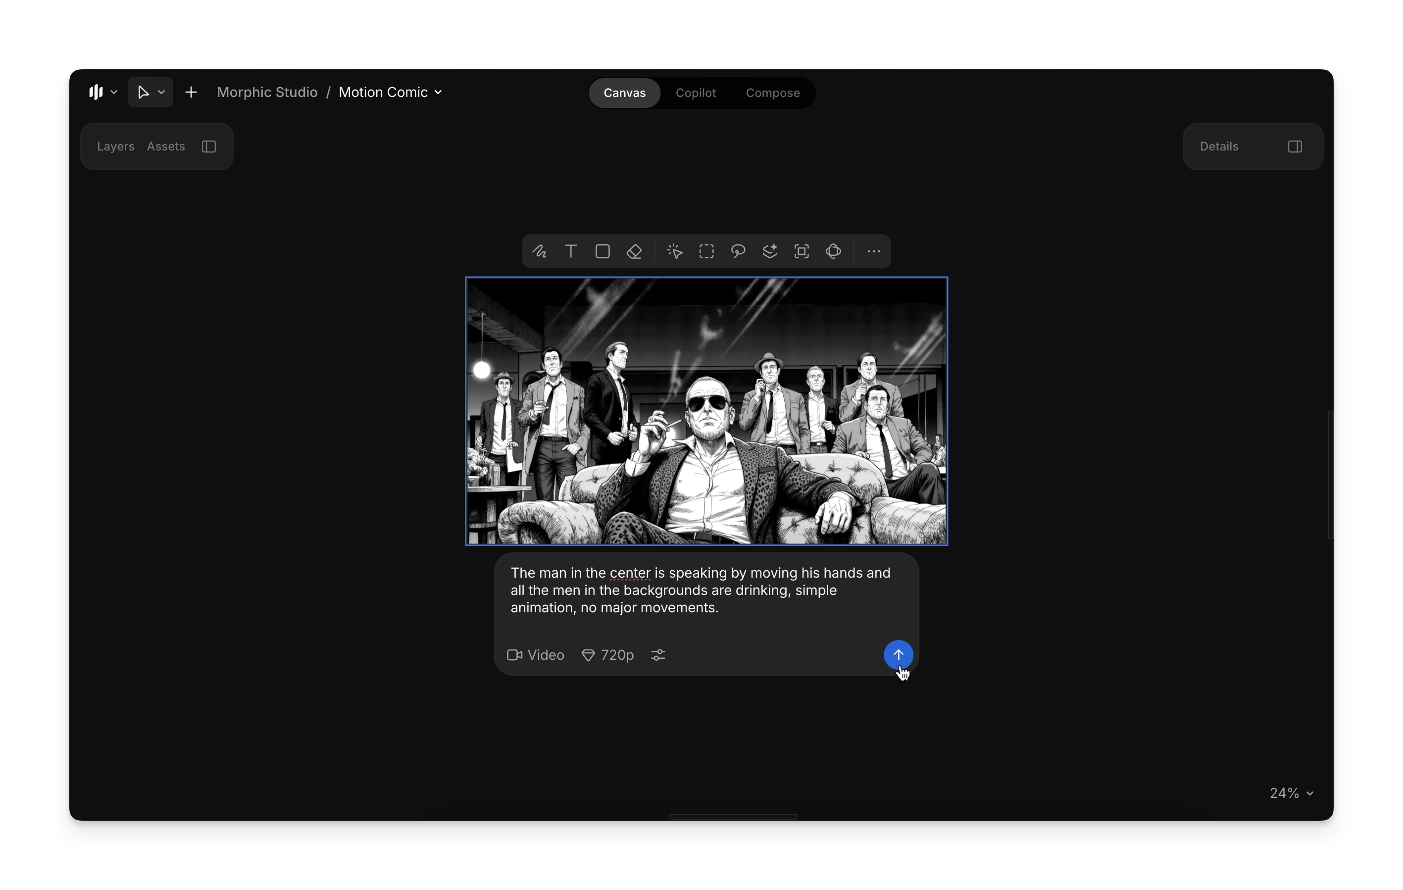
Task: Expand the Motion Comic project dropdown
Action: (439, 93)
